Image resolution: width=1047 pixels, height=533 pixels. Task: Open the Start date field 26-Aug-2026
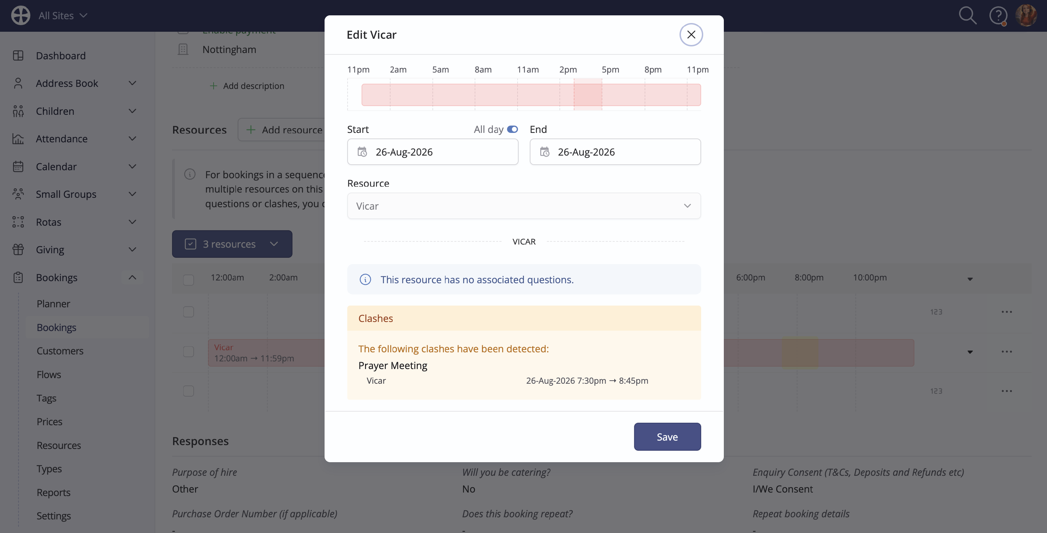tap(432, 151)
